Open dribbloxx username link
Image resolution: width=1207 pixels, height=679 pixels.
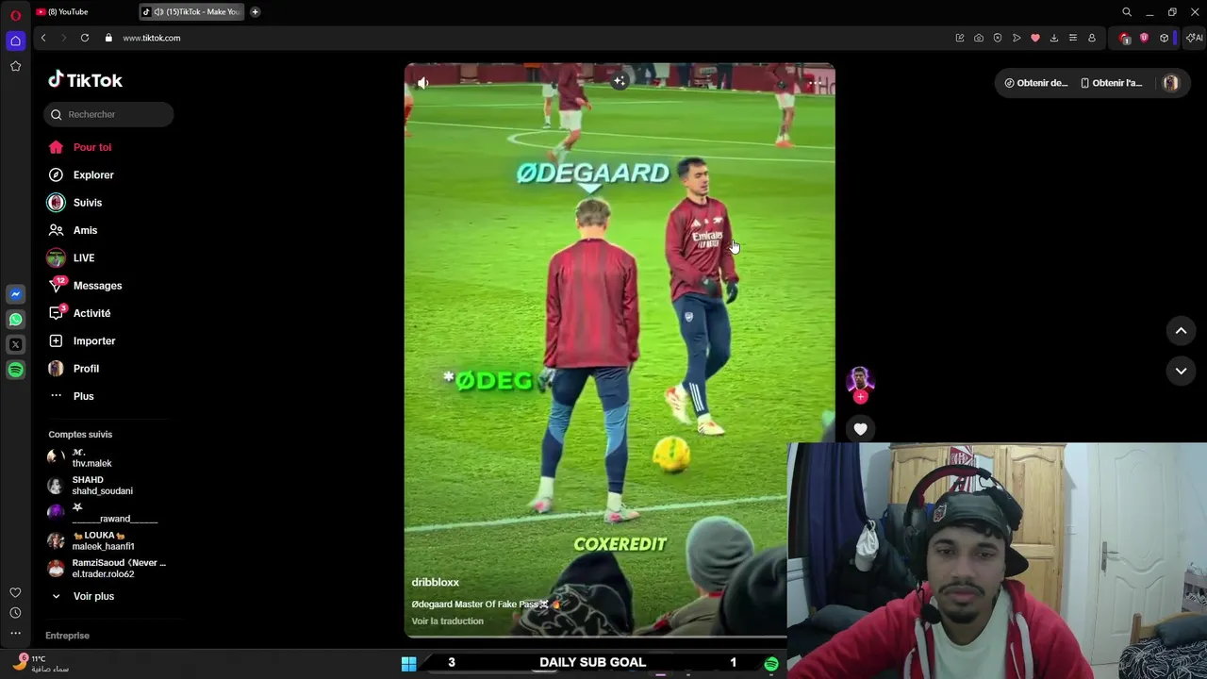(x=435, y=582)
